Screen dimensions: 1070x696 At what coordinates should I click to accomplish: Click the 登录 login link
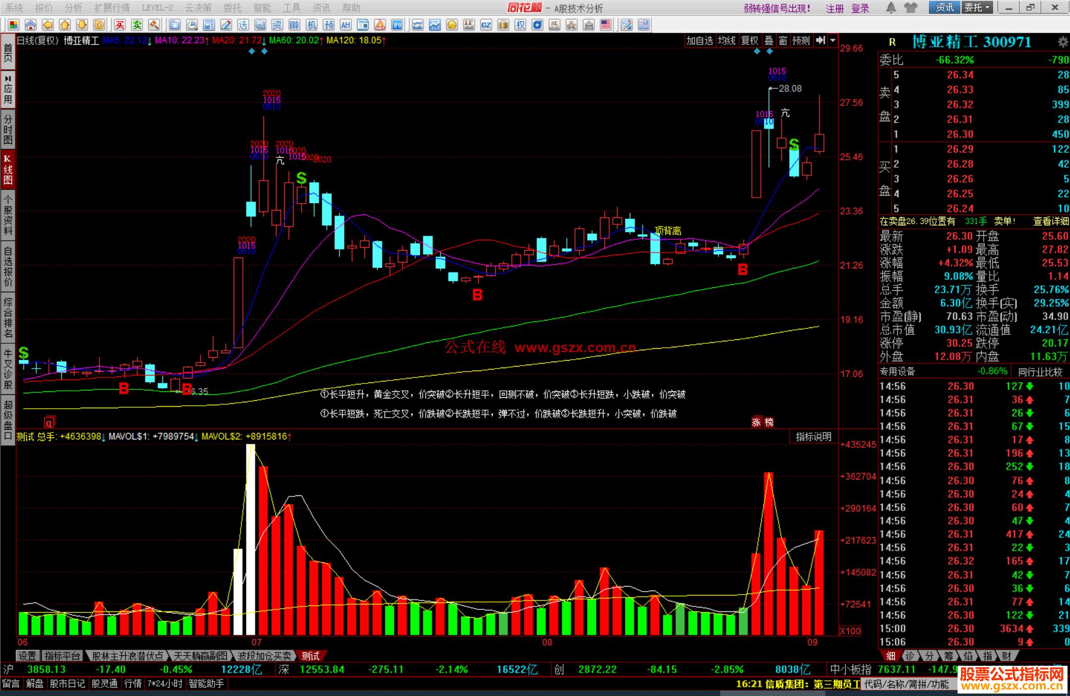point(860,8)
